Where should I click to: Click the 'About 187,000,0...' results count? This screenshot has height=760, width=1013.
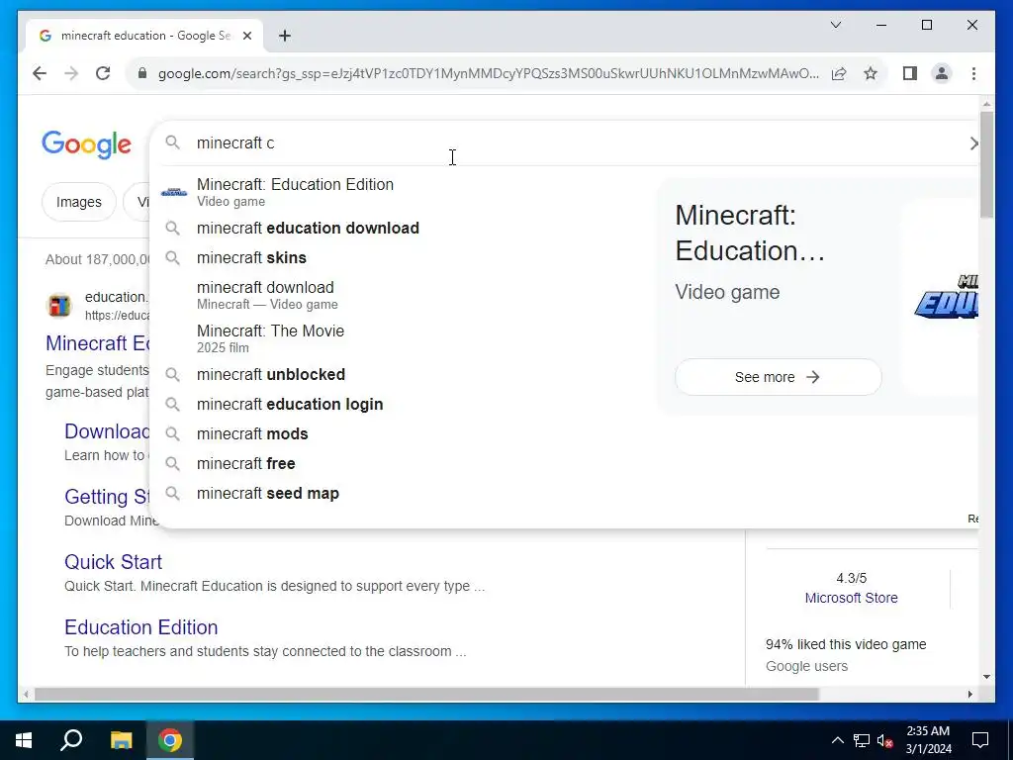point(98,260)
